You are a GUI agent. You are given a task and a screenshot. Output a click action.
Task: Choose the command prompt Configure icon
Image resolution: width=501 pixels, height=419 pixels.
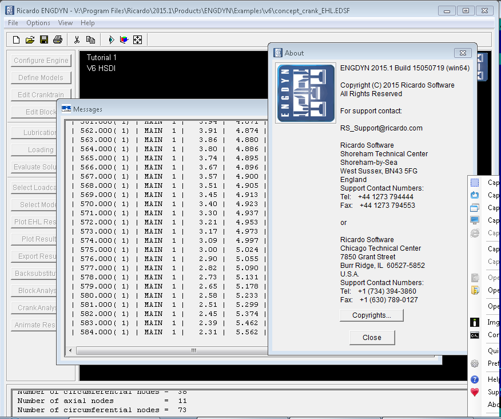click(475, 335)
